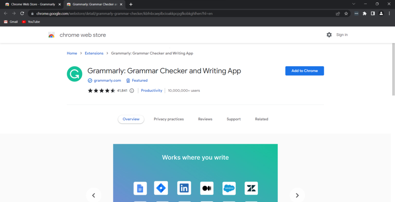Click the Jira diamond icon in slideshow

(x=161, y=188)
